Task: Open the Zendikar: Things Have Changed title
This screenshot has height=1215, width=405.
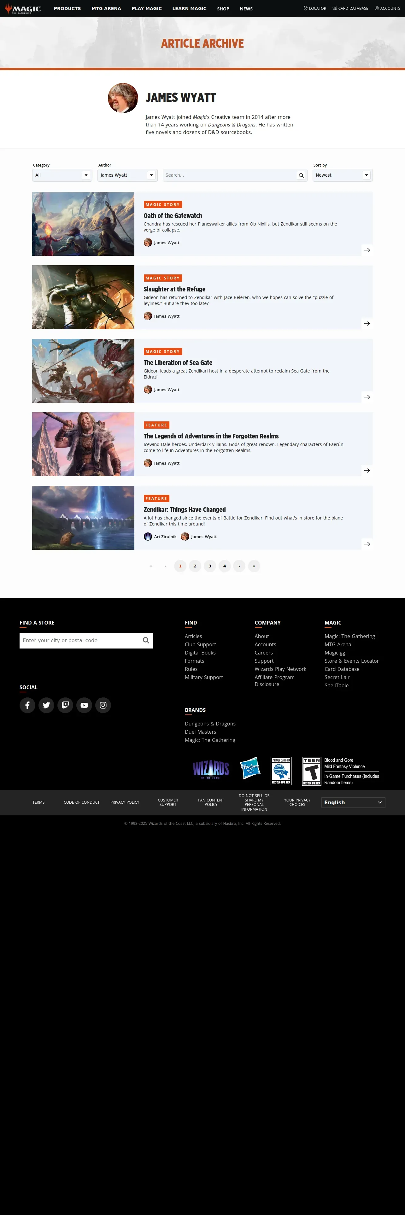Action: click(x=184, y=510)
